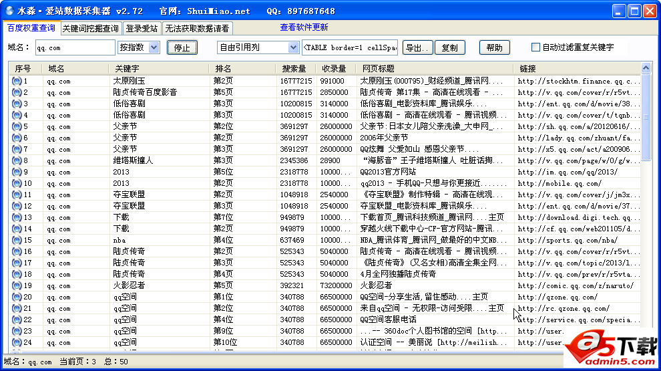Click the globe icon in row 17
Screen dimensions: 661x371
point(17,263)
